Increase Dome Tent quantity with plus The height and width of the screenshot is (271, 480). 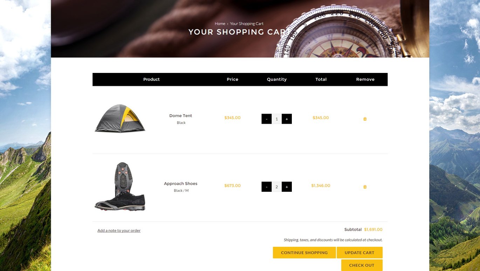point(287,119)
